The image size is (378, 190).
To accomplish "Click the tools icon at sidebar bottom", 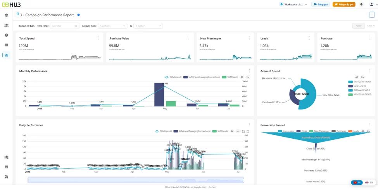I will [6, 177].
